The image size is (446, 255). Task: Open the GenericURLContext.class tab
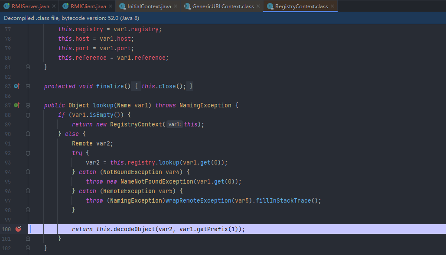pos(223,6)
